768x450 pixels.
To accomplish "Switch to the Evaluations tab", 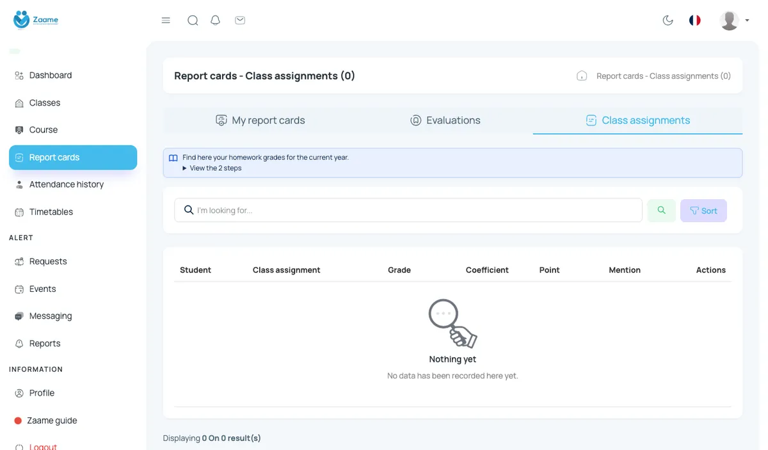I will 445,120.
